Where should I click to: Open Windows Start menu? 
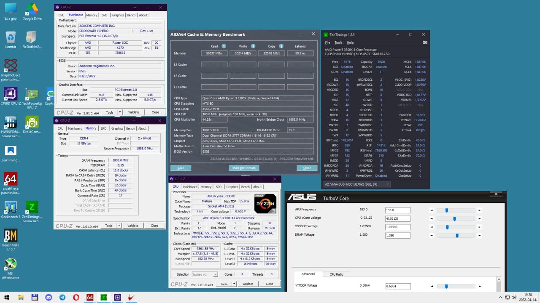click(x=7, y=297)
